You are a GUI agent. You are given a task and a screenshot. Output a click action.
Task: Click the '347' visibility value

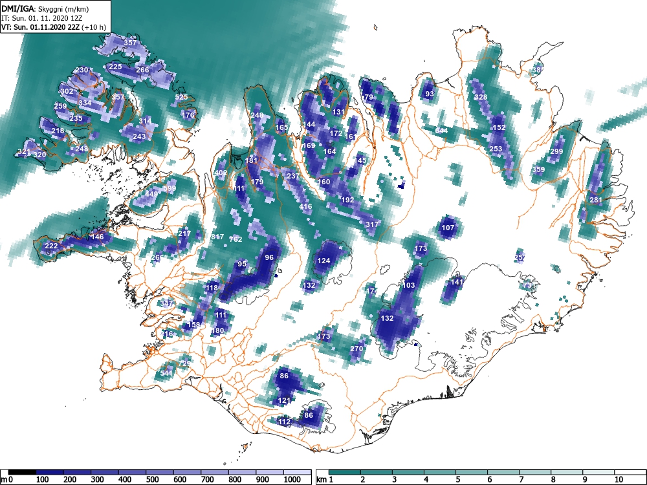pyautogui.click(x=166, y=303)
